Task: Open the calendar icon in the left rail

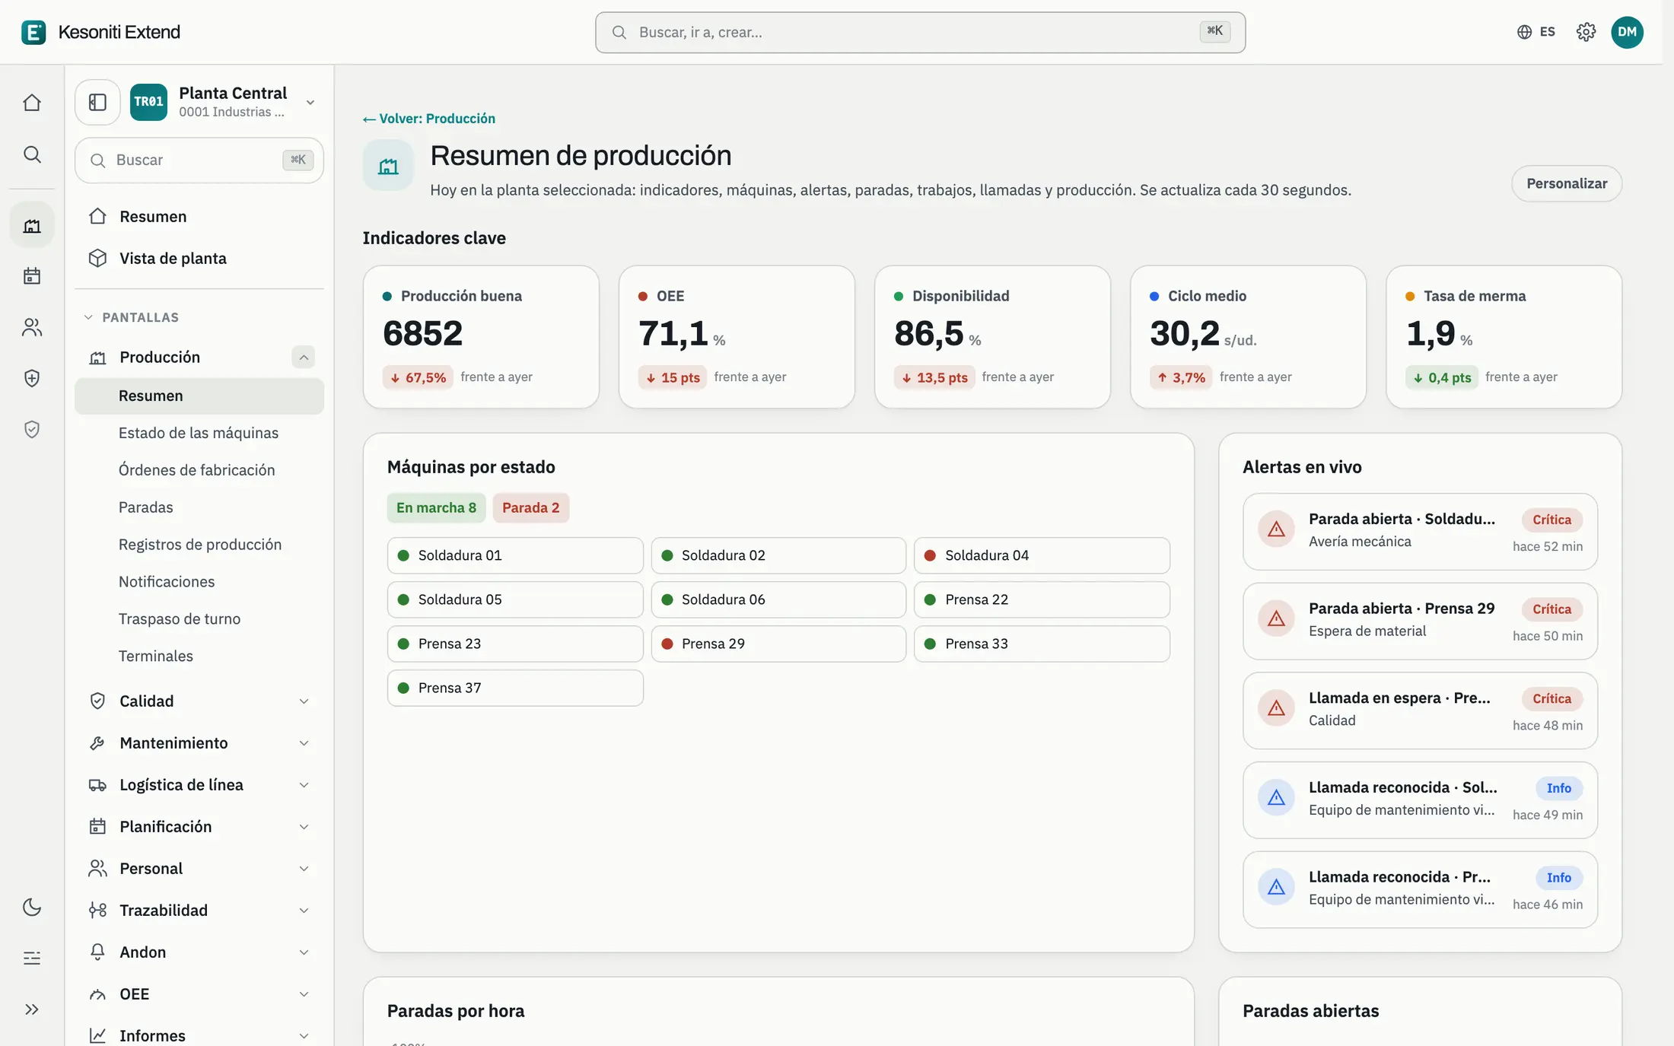Action: [x=32, y=275]
